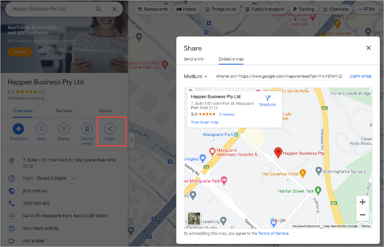Click the address text 7, Suite 1/01 Eden Park Dr

point(69,163)
